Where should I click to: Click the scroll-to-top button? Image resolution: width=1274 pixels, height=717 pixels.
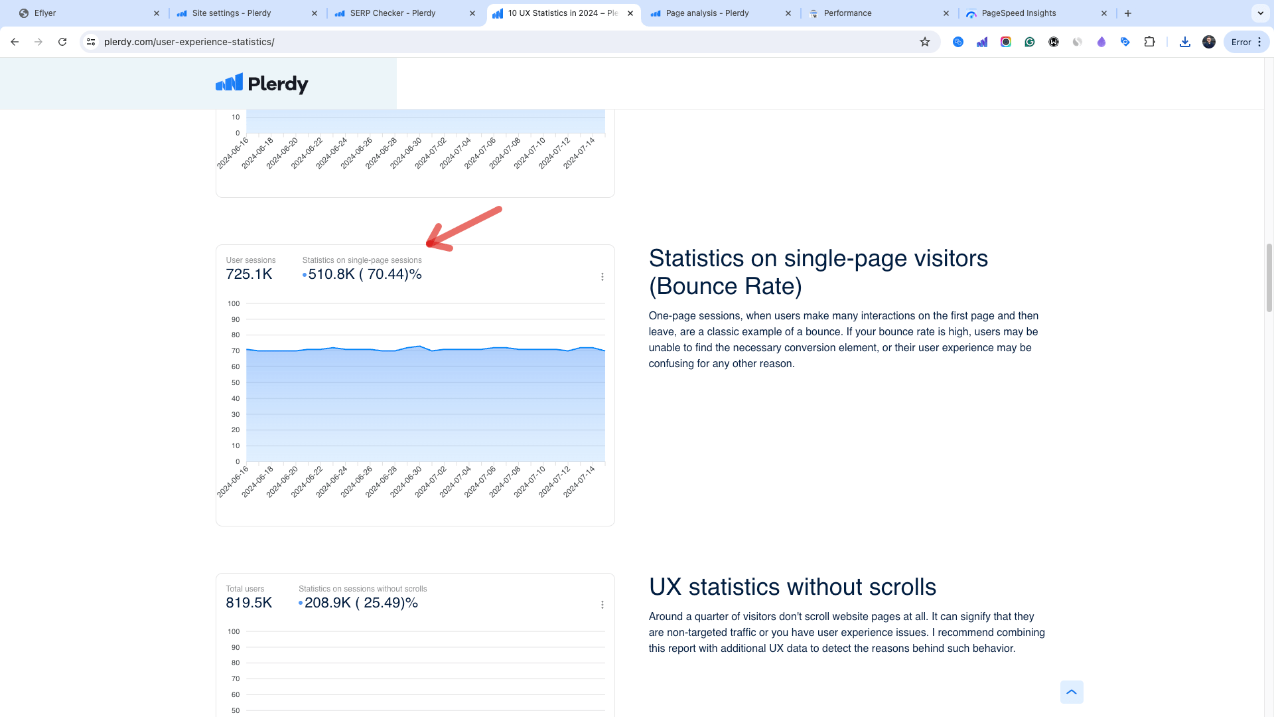coord(1071,692)
